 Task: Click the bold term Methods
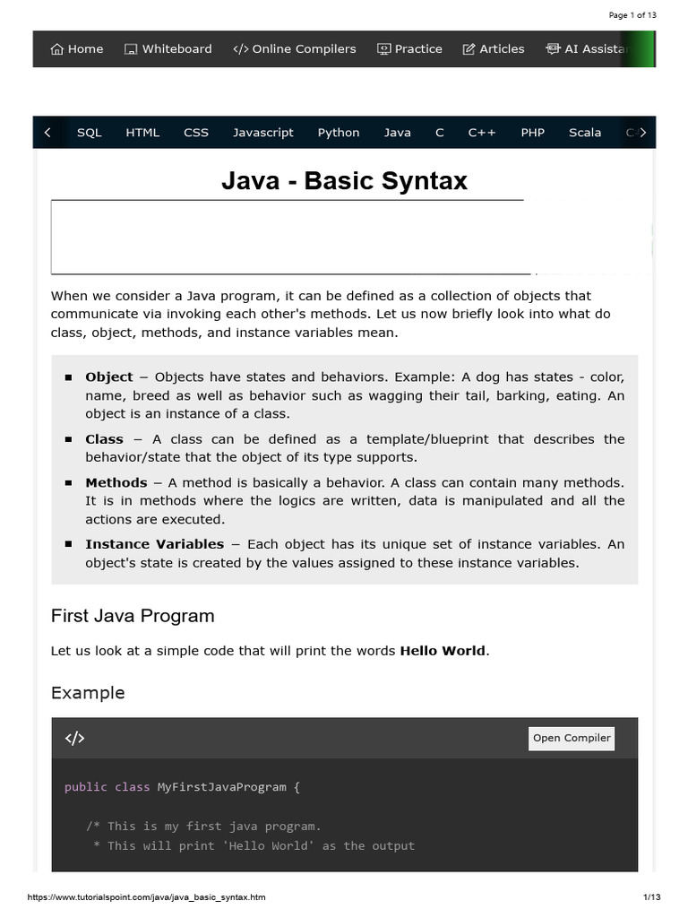point(116,483)
